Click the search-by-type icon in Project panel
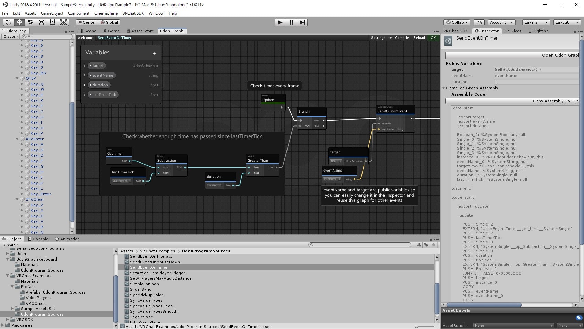Image resolution: width=584 pixels, height=329 pixels. [419, 245]
